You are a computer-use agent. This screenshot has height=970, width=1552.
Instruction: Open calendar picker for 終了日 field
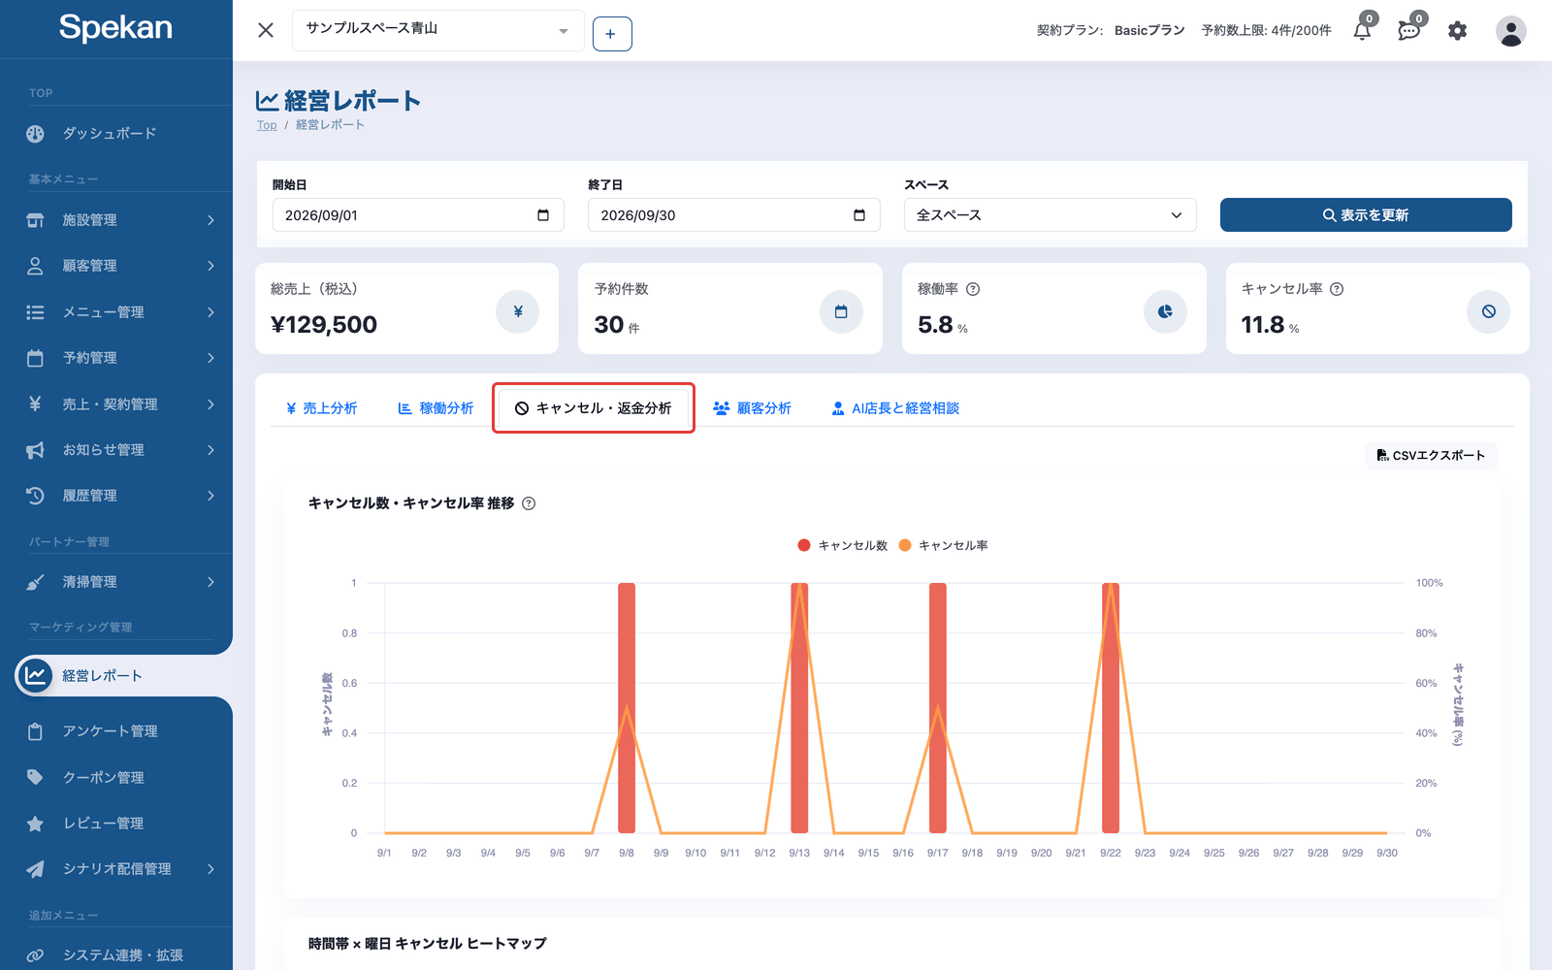(x=859, y=215)
